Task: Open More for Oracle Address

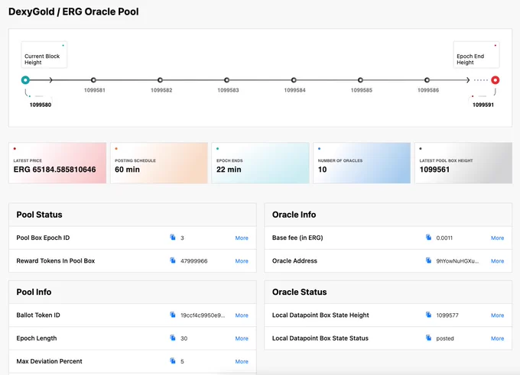Action: (498, 261)
